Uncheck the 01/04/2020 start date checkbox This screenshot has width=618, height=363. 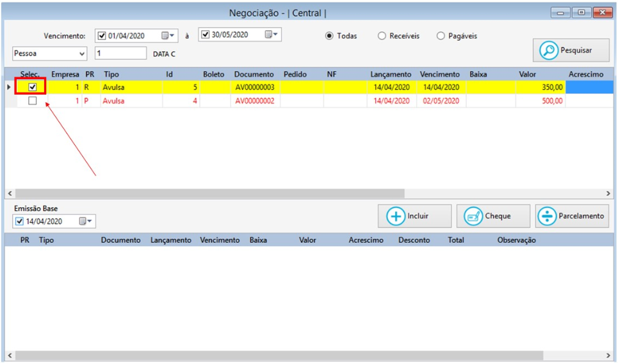102,36
